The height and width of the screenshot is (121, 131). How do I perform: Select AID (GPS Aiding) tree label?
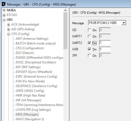pyautogui.click(x=23, y=29)
